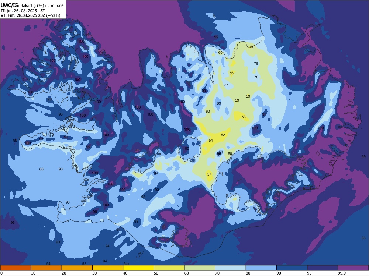Click the light blue 80–90 legend swatch

pyautogui.click(x=261, y=268)
